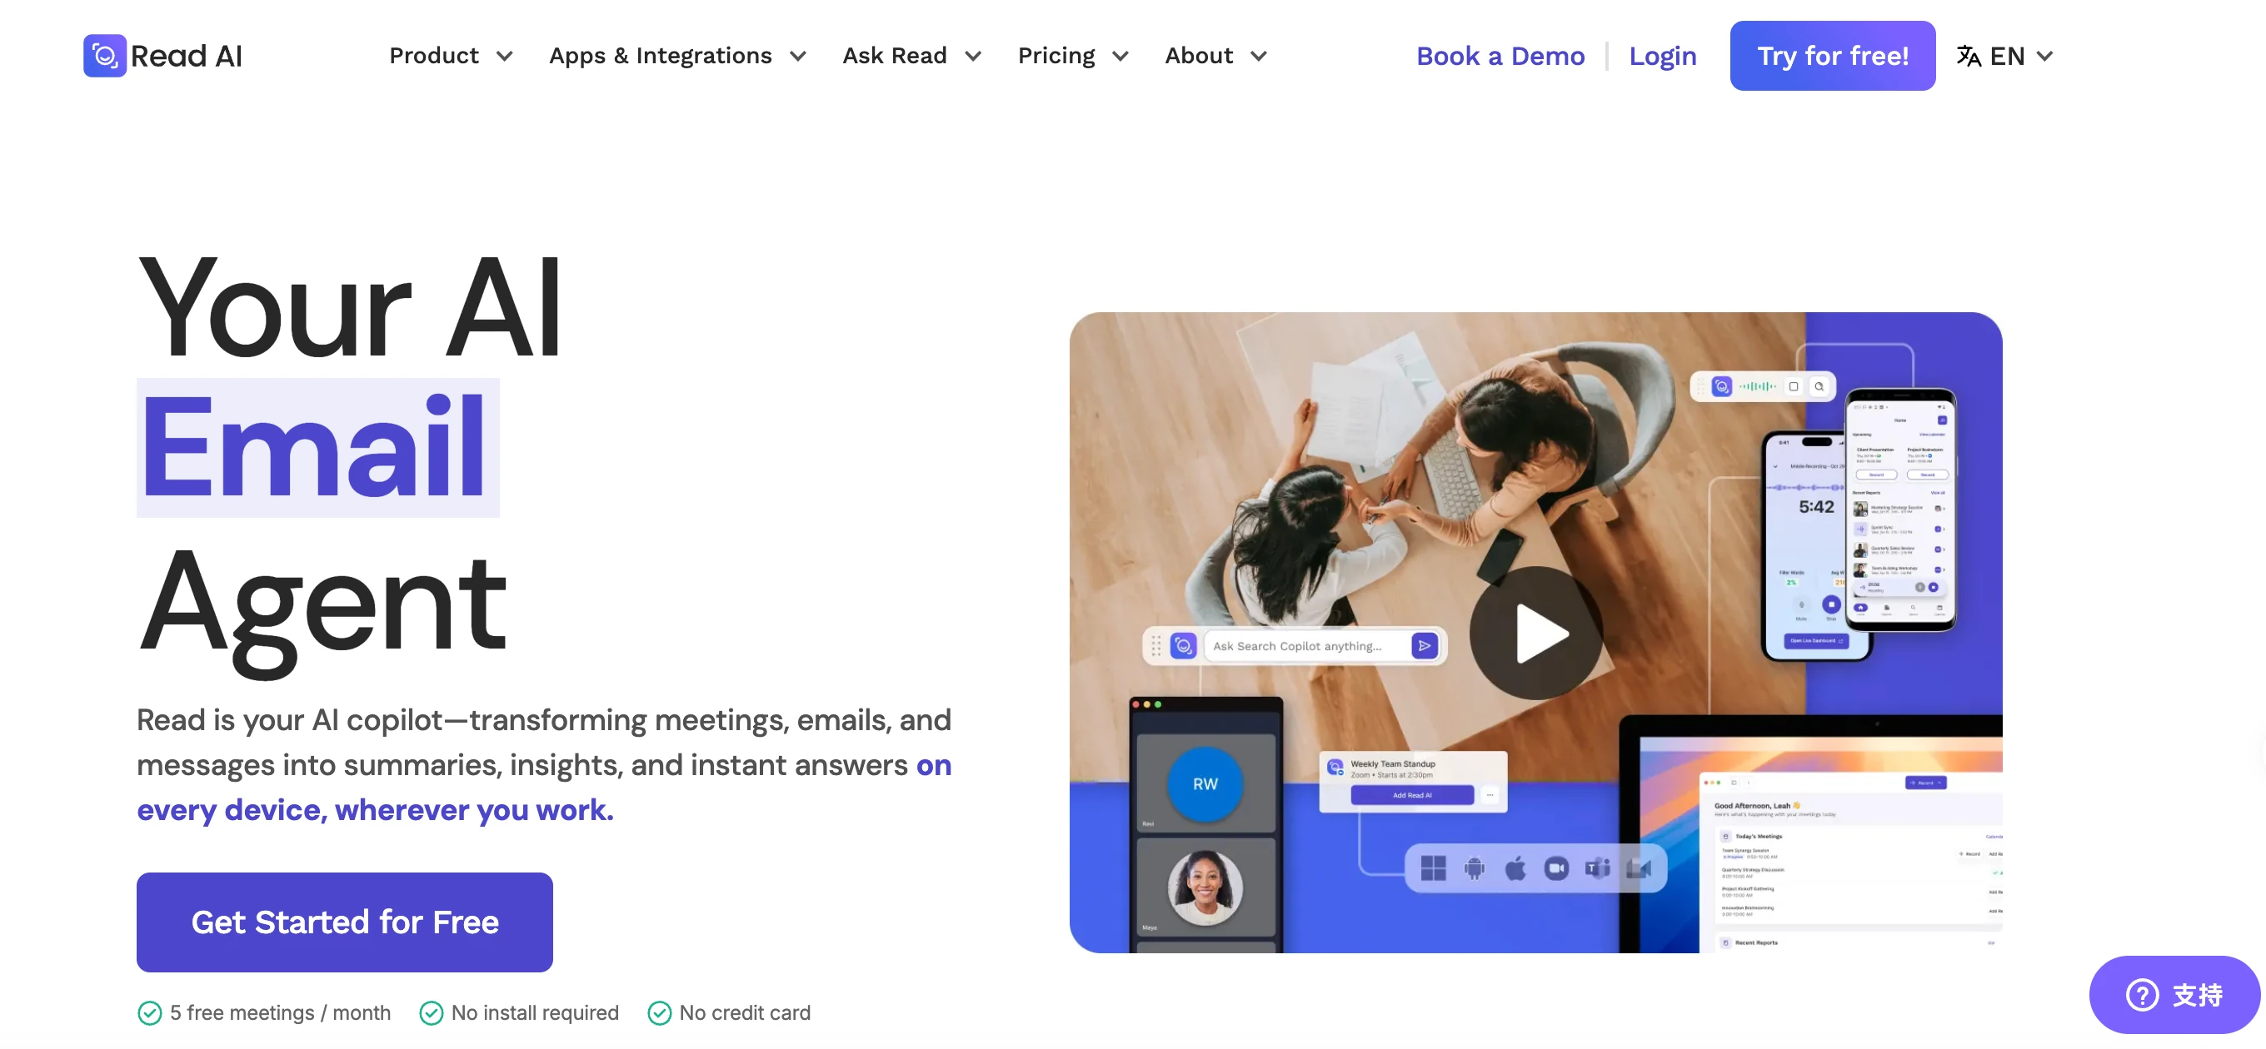
Task: Click Get Started for Free button
Action: click(345, 922)
